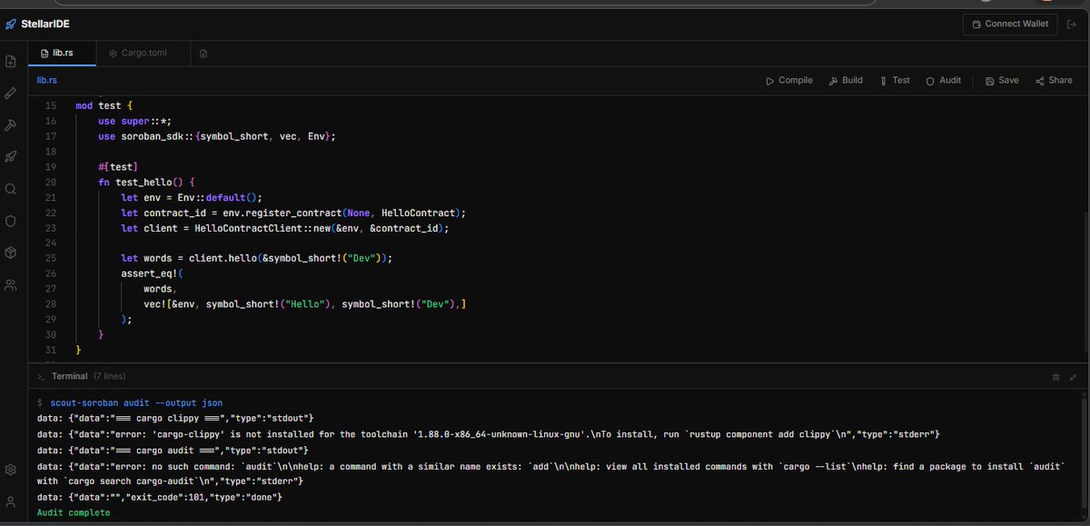This screenshot has height=526, width=1090.
Task: Toggle the gray switch in the top bar
Action: point(986,4)
